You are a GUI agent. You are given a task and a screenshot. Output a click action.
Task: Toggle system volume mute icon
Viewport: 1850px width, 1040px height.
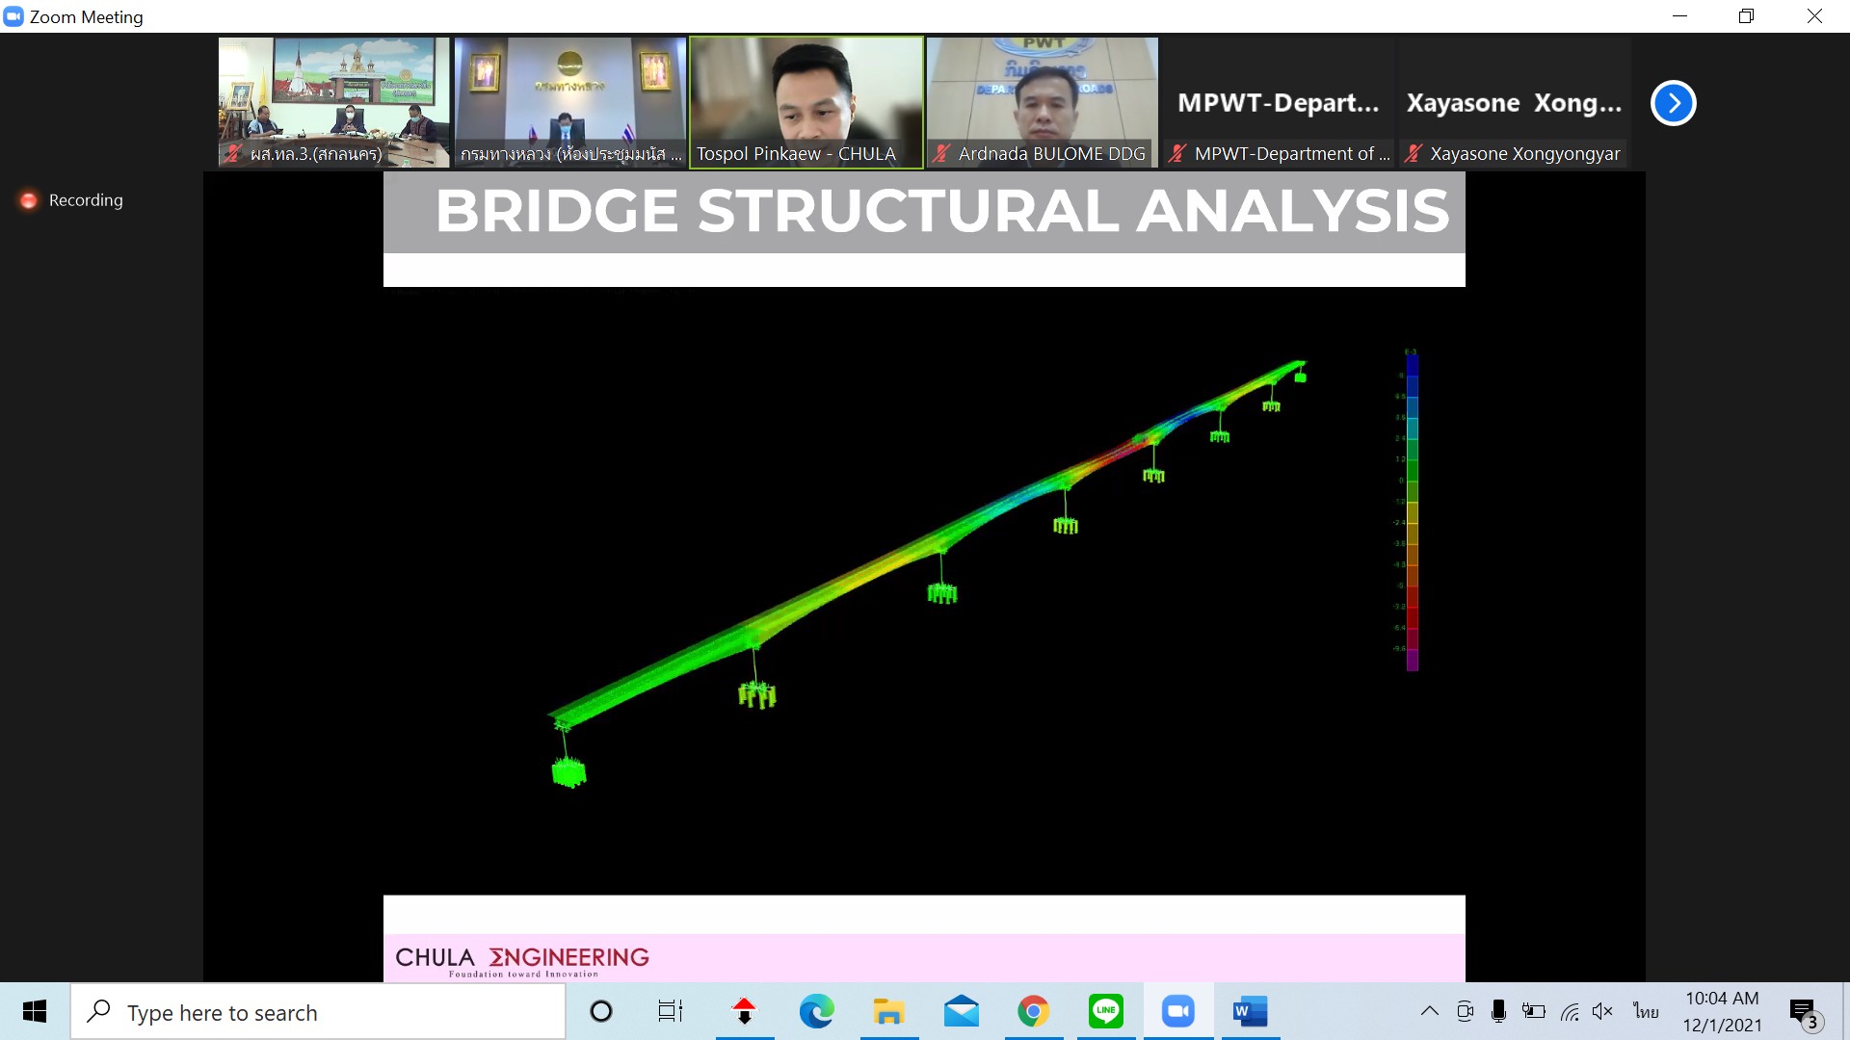tap(1602, 1011)
